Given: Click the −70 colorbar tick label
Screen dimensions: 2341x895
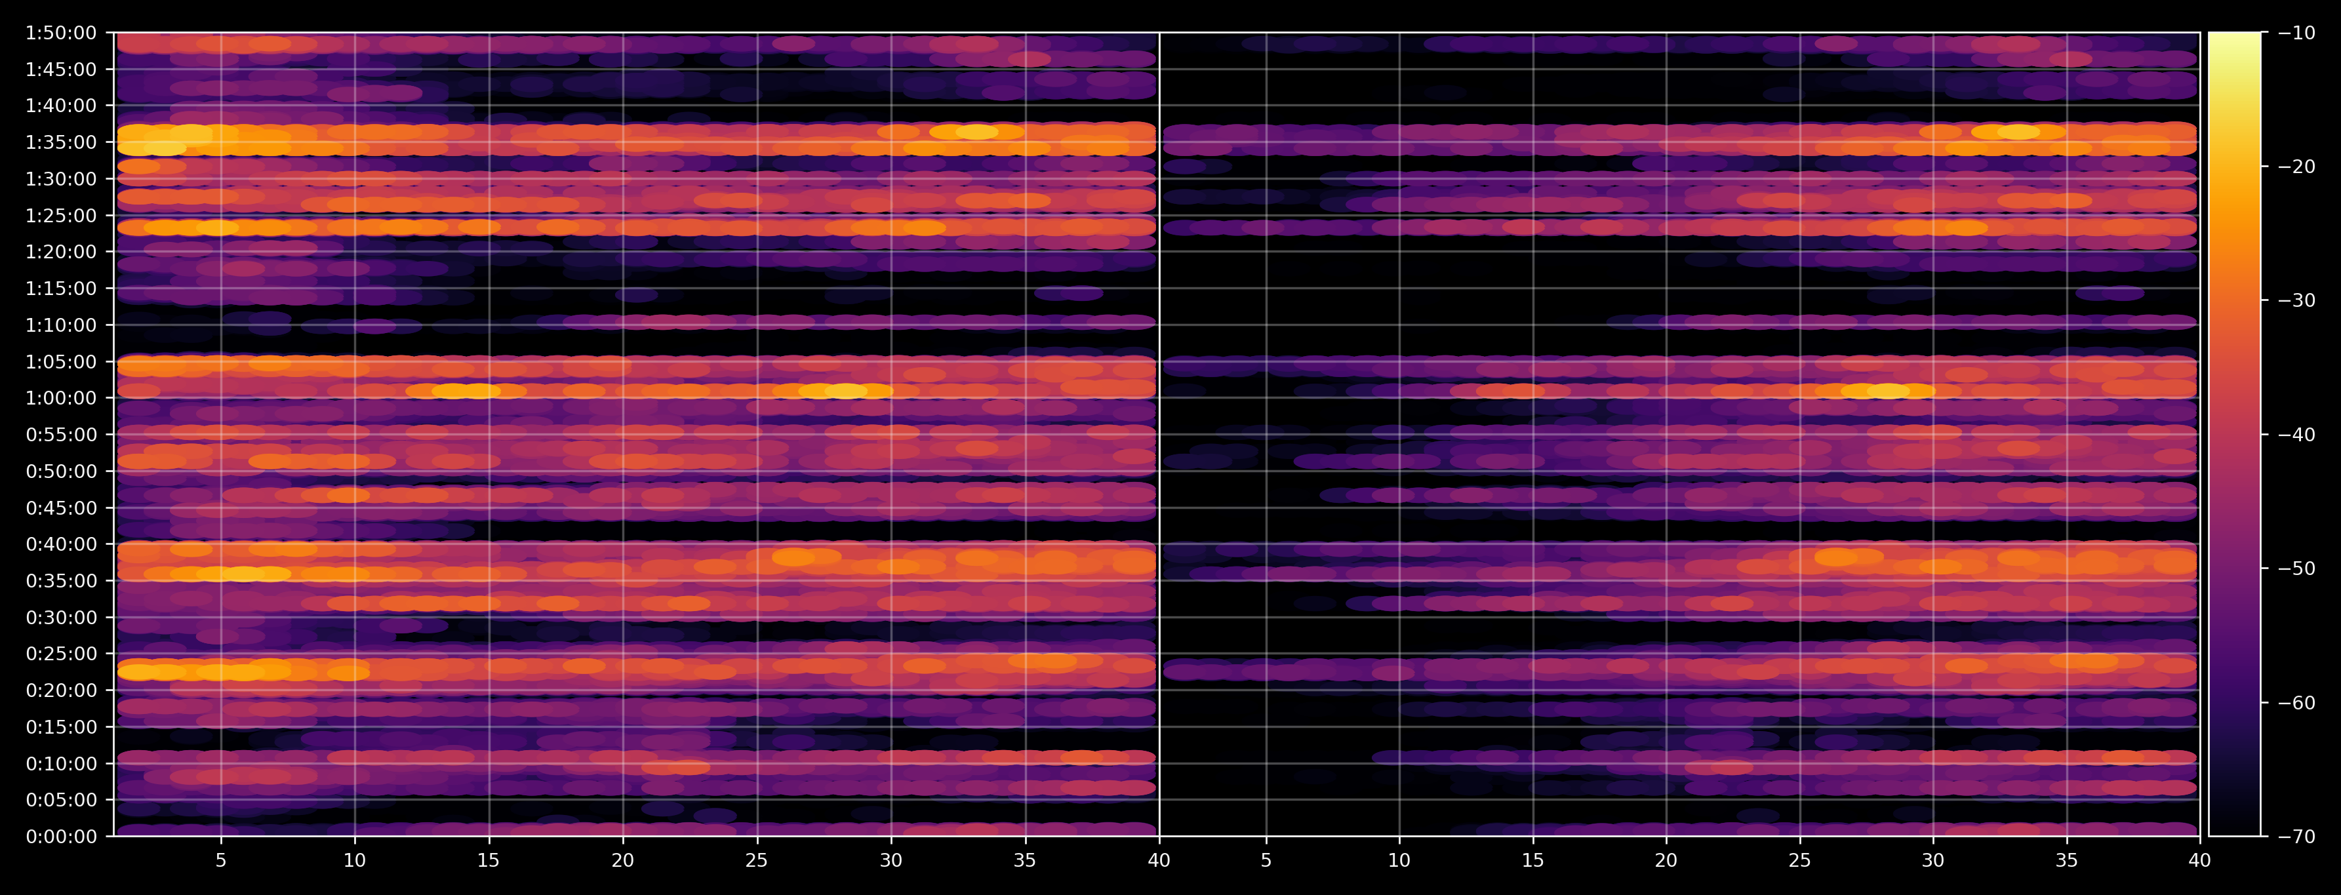Looking at the screenshot, I should point(2297,837).
